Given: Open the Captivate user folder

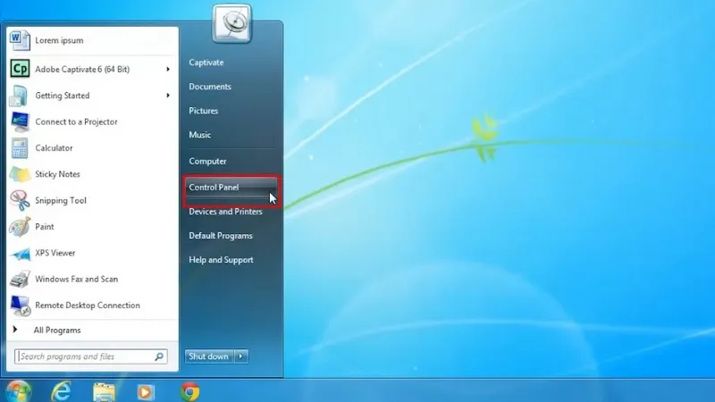Looking at the screenshot, I should pos(206,63).
